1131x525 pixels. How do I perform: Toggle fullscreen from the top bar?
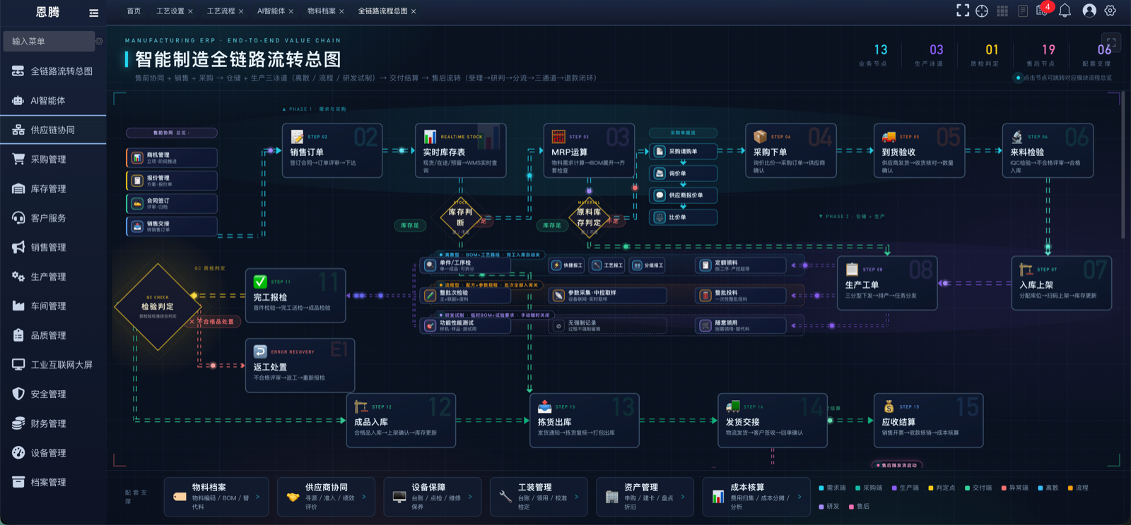[x=963, y=11]
